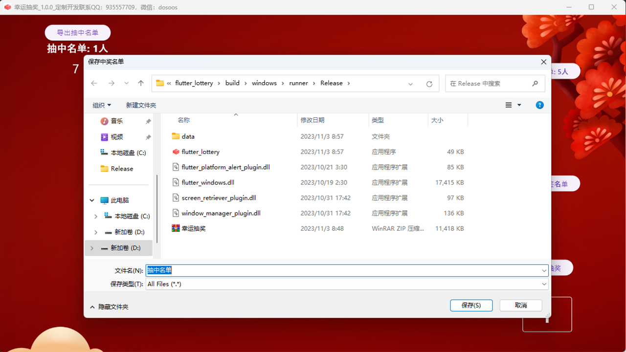Image resolution: width=626 pixels, height=352 pixels.
Task: Click the refresh icon in the address bar
Action: [429, 83]
